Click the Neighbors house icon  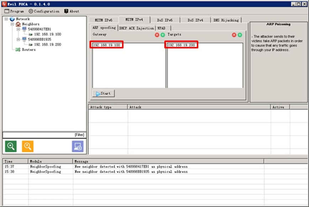point(18,24)
